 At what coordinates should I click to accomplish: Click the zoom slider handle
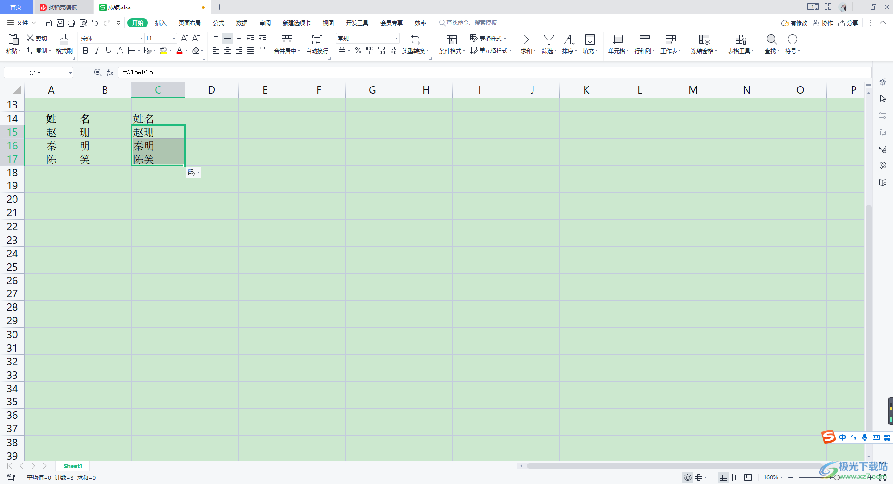tap(836, 477)
